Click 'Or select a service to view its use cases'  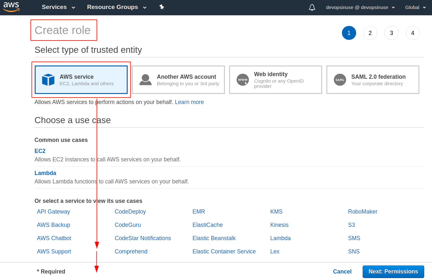[x=88, y=201]
